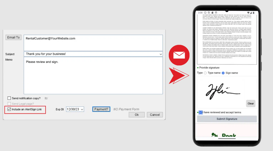Choose the Sign name radio option

(x=223, y=73)
